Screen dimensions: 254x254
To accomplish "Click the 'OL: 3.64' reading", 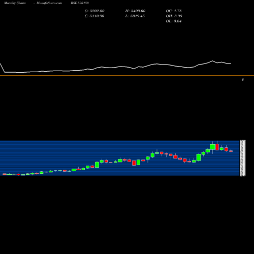I will pyautogui.click(x=174, y=21).
